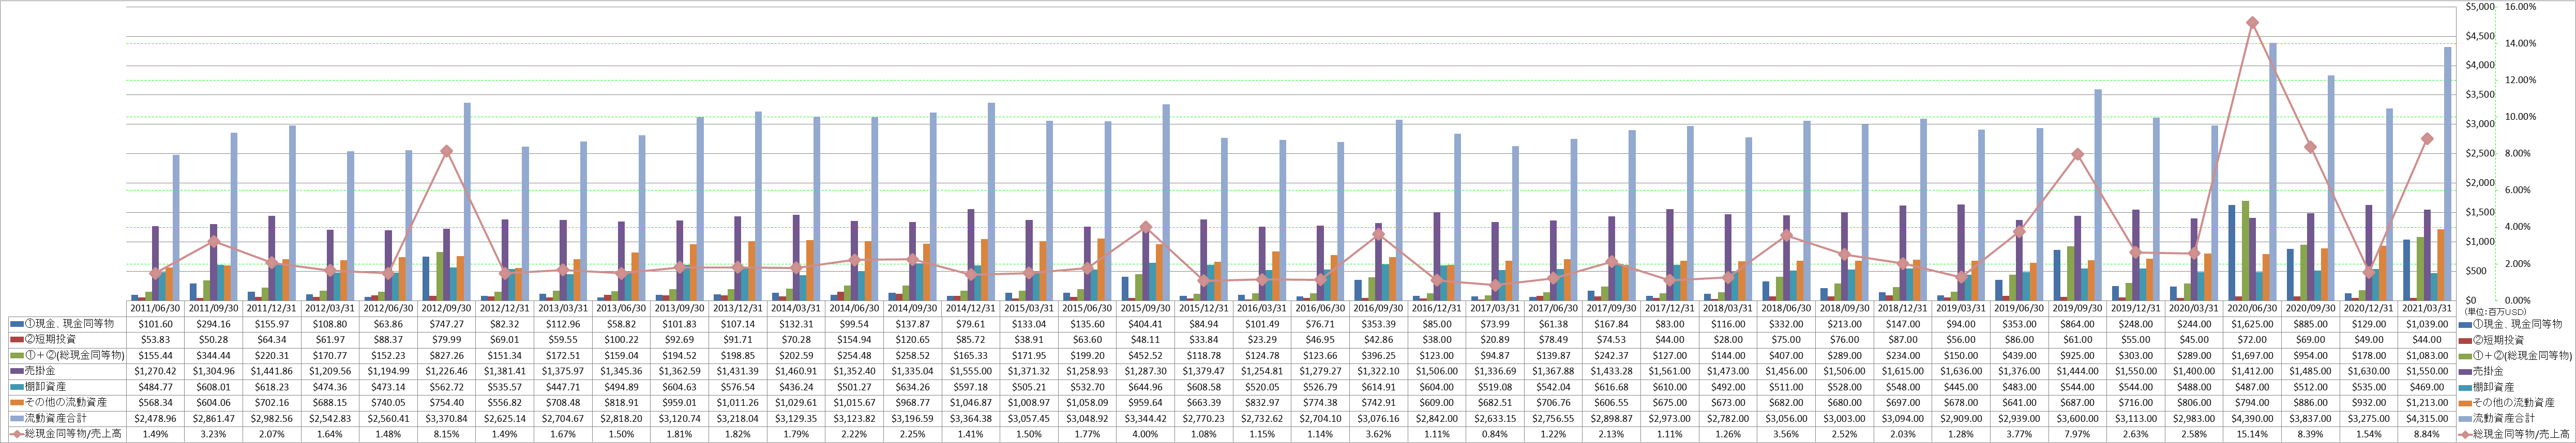Click the $2,478.96 cell
Image resolution: width=2576 pixels, height=443 pixels.
tap(154, 418)
